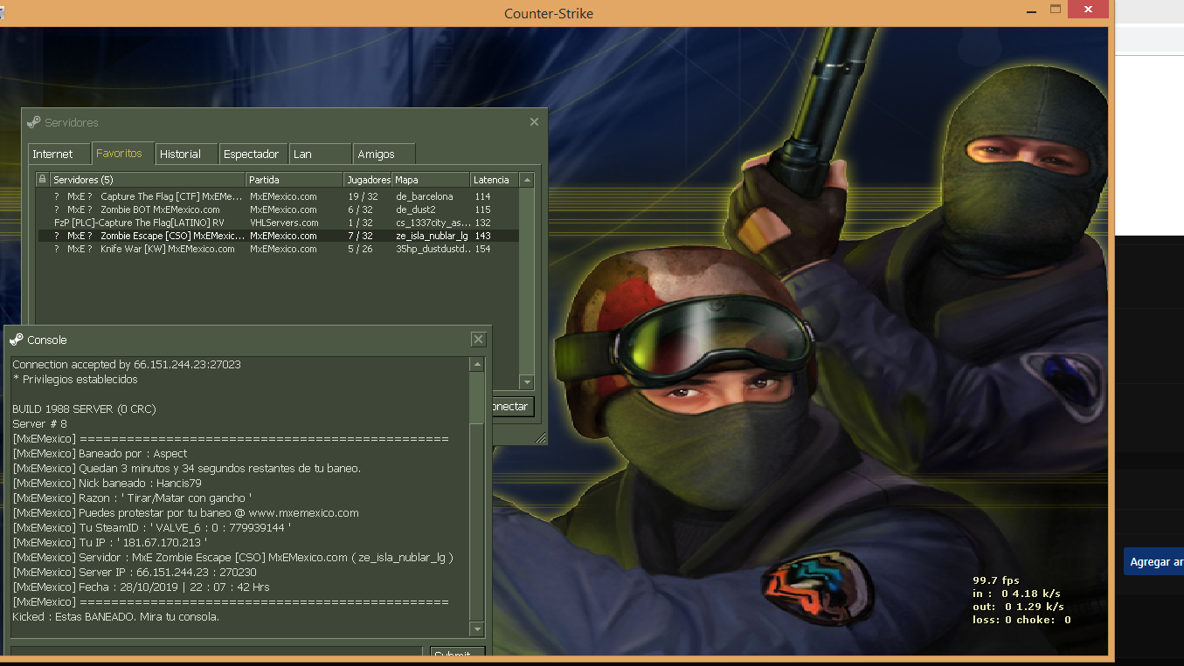Click the de_dust2 map cell
Screen dimensions: 1184x666
(x=415, y=209)
